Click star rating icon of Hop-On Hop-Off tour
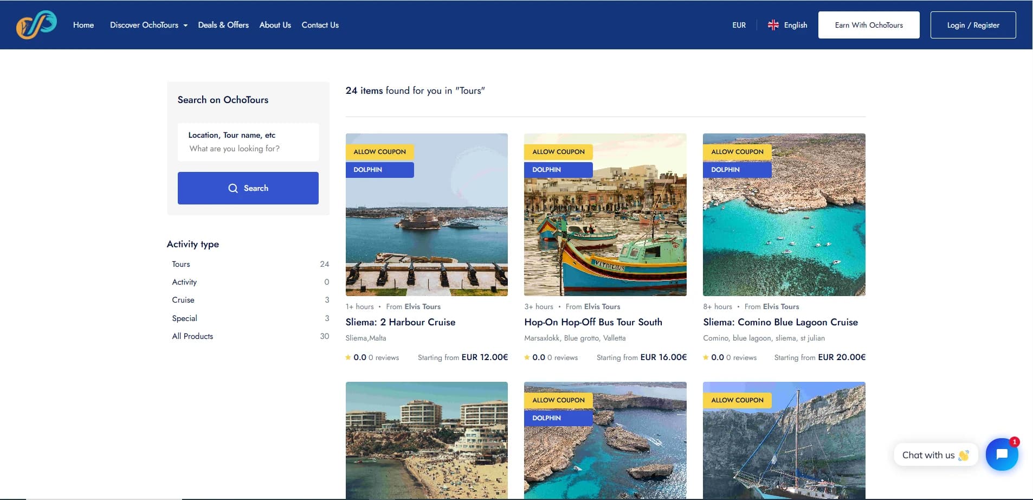 (x=527, y=357)
